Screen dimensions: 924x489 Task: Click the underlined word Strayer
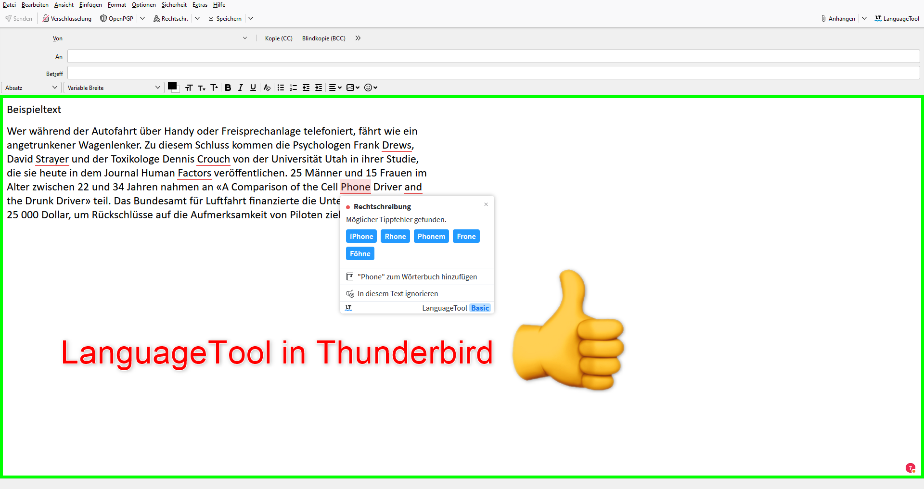[52, 159]
